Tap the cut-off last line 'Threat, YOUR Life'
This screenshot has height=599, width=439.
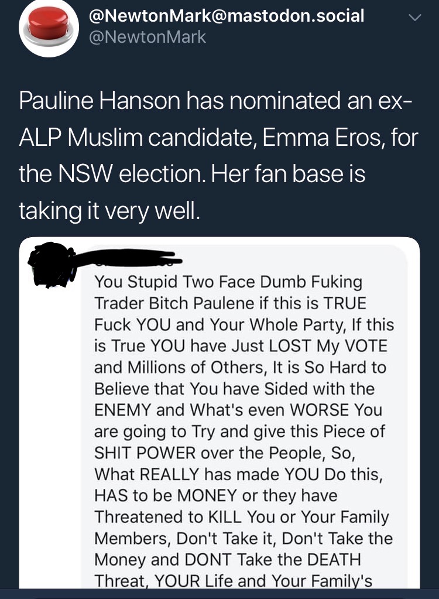coord(233,581)
